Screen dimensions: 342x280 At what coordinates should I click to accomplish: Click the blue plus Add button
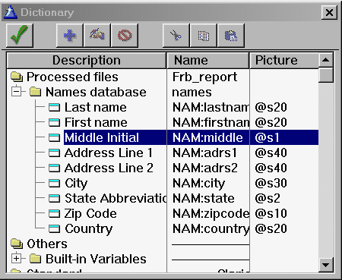pos(70,36)
